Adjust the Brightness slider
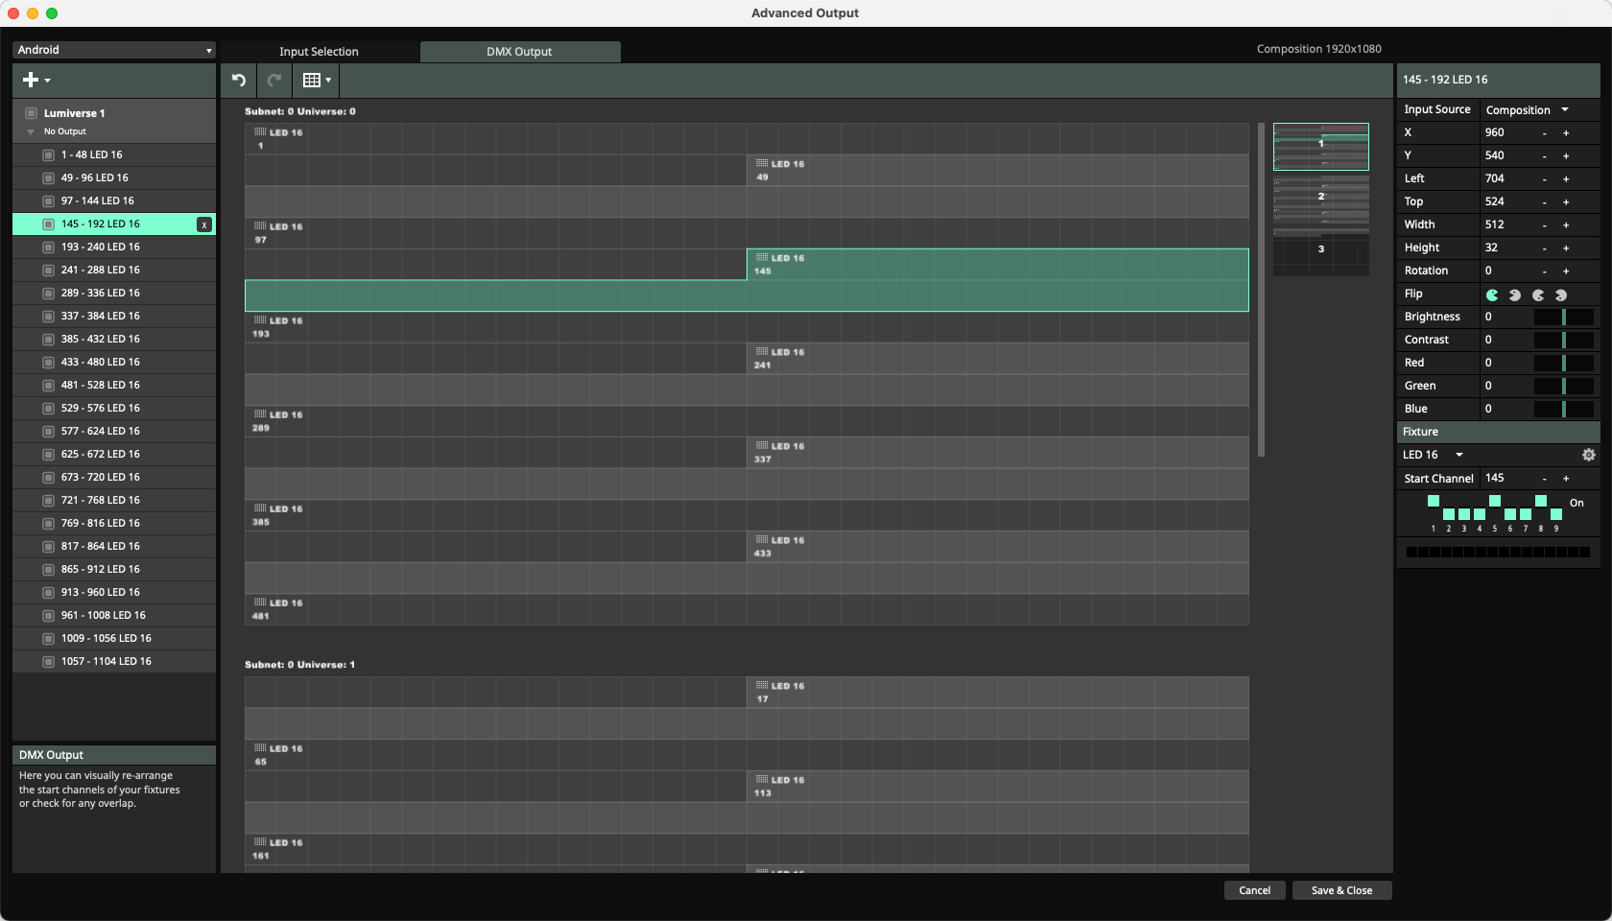 coord(1563,317)
